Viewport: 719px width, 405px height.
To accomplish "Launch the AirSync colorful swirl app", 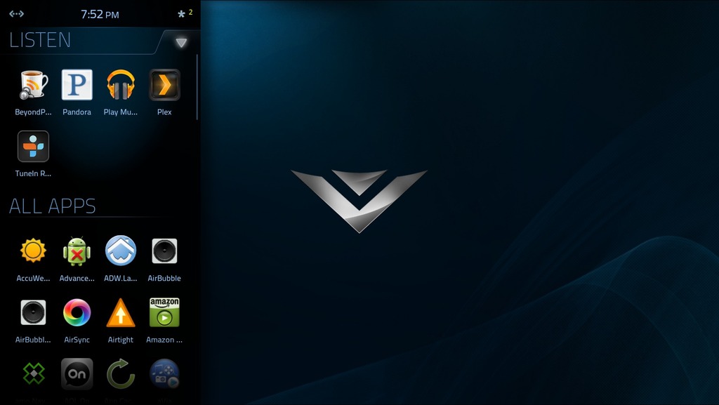I will (x=77, y=312).
